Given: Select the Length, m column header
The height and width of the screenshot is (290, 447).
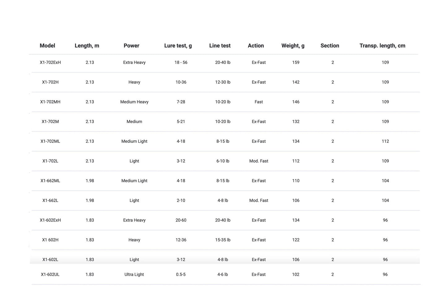Looking at the screenshot, I should point(87,46).
